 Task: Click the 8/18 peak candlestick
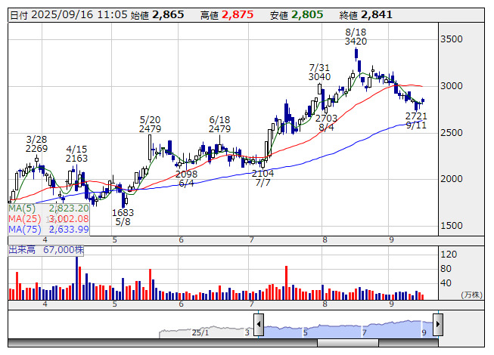click(x=356, y=54)
